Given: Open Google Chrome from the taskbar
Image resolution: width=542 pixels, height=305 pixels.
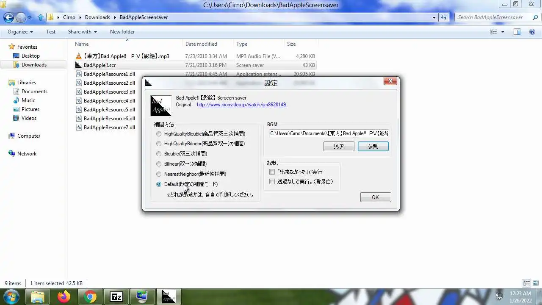Looking at the screenshot, I should click(90, 297).
